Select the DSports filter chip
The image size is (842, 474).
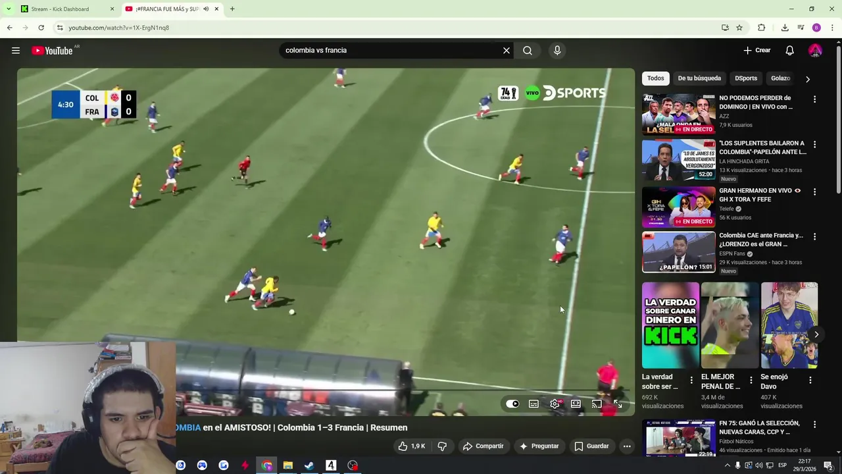pos(746,78)
